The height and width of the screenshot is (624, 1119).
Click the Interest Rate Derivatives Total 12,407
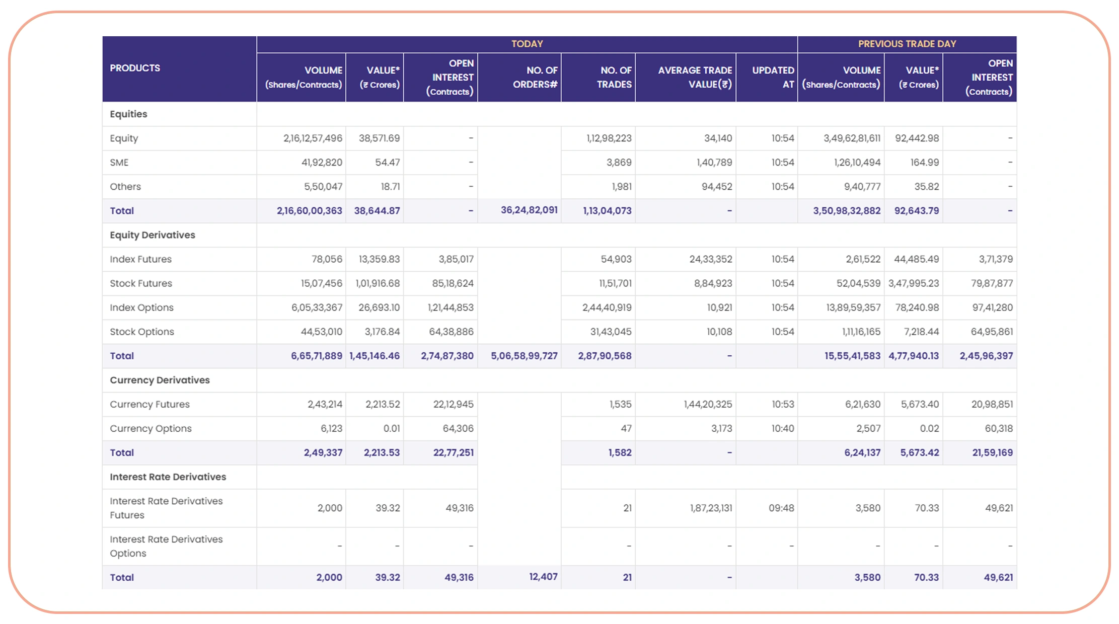543,577
